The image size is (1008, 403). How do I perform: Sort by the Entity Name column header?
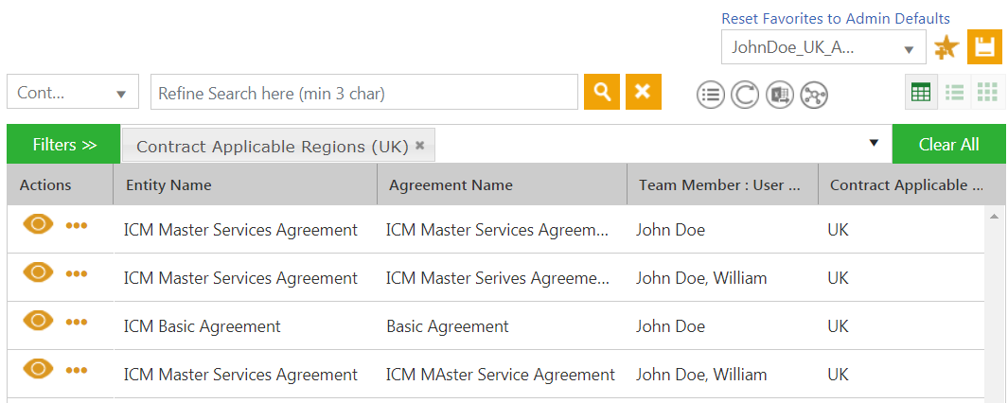click(x=168, y=185)
